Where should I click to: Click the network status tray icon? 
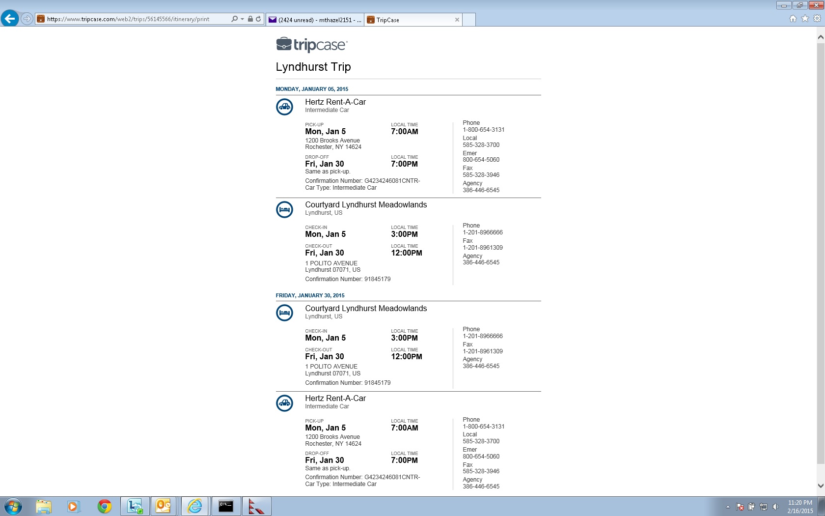pyautogui.click(x=764, y=507)
